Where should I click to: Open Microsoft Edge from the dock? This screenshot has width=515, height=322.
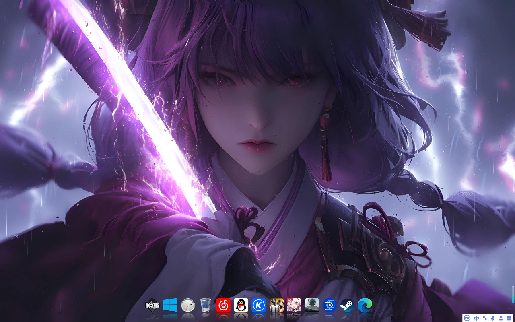[365, 305]
